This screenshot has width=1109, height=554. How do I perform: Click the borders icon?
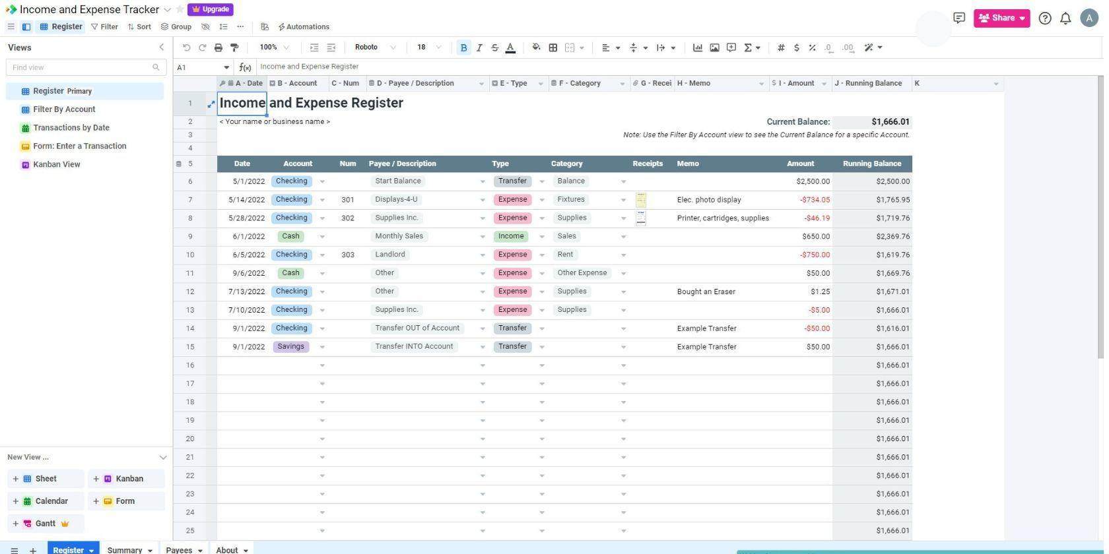(x=553, y=47)
